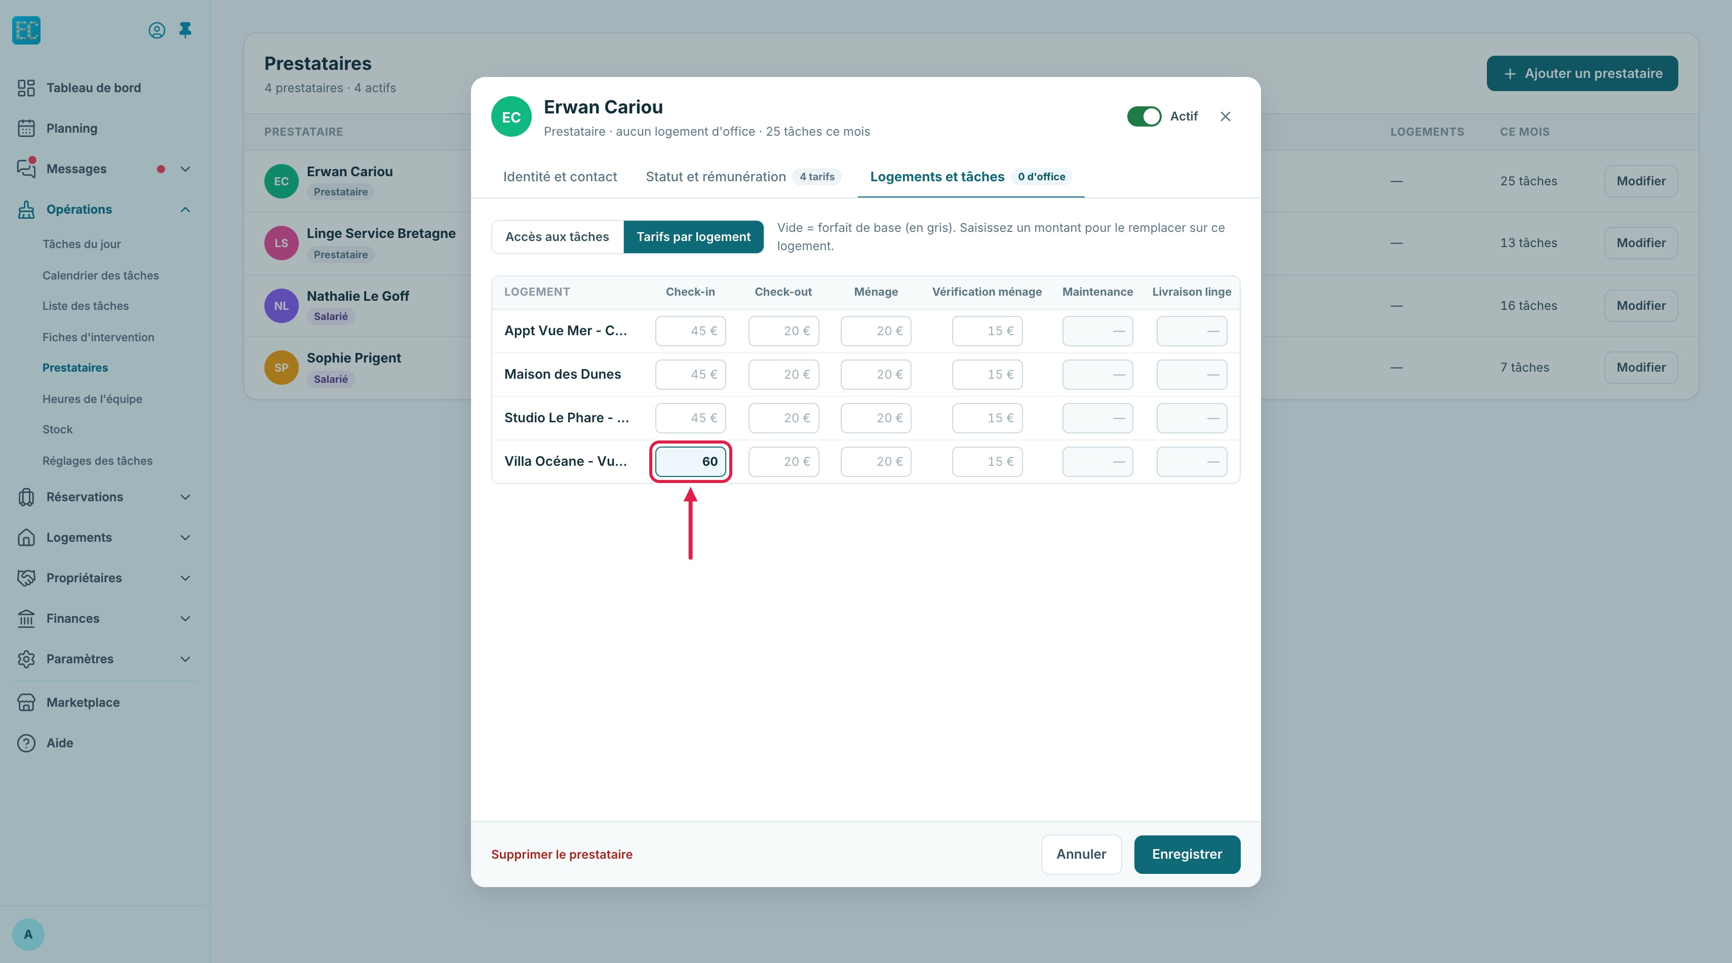Click Modifier for Sophie Prigent row

point(1640,368)
